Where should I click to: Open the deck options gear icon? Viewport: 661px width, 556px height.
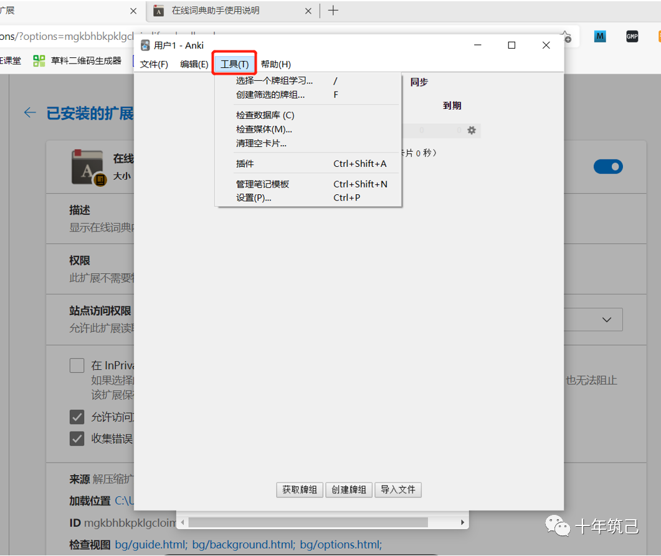(x=472, y=130)
